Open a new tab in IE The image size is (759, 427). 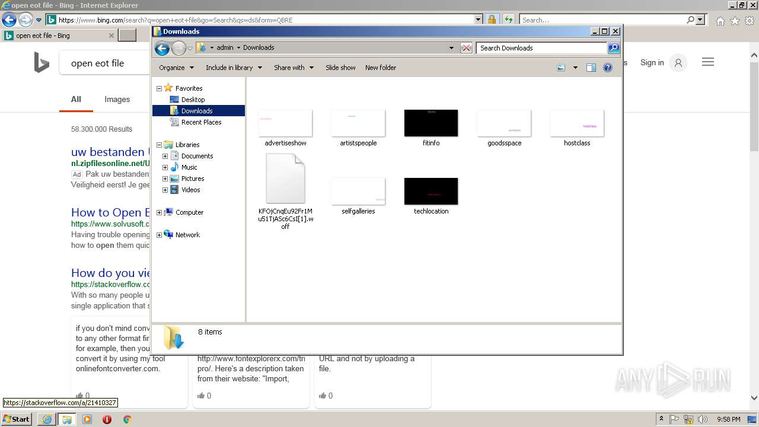(127, 36)
